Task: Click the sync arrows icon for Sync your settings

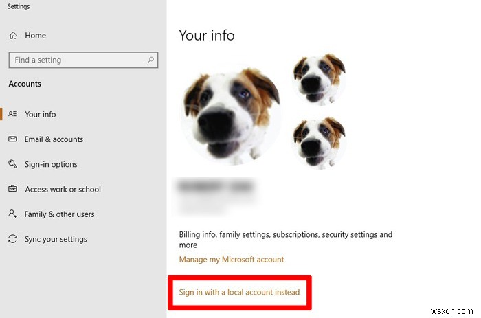Action: (12, 239)
